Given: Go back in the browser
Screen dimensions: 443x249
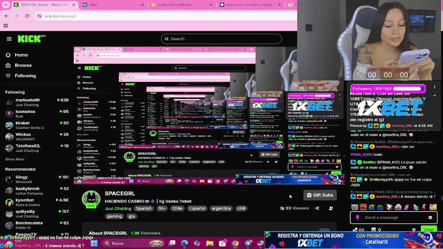Looking at the screenshot, I should point(6,16).
